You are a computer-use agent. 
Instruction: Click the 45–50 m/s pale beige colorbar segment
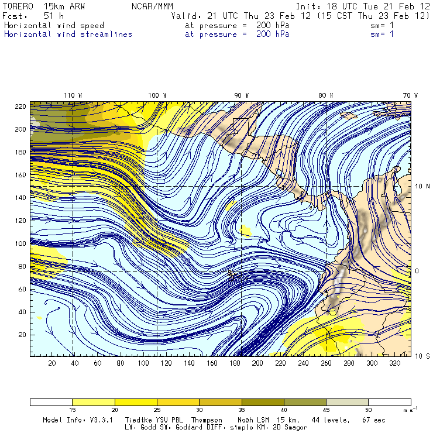[348, 402]
